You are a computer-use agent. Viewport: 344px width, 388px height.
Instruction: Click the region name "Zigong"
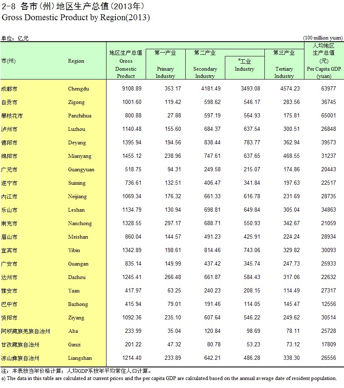coord(76,102)
